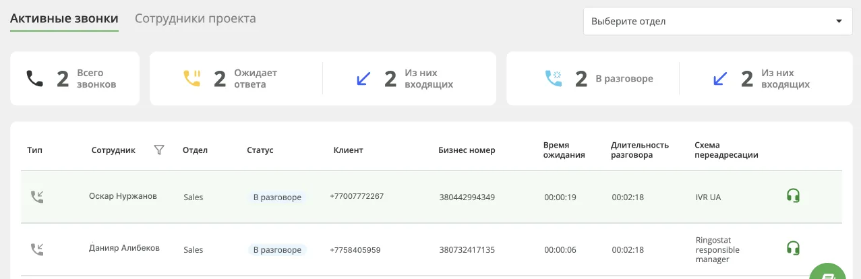861x279 pixels.
Task: Click incoming call icon in Оскар Нуржанов row
Action: [37, 197]
